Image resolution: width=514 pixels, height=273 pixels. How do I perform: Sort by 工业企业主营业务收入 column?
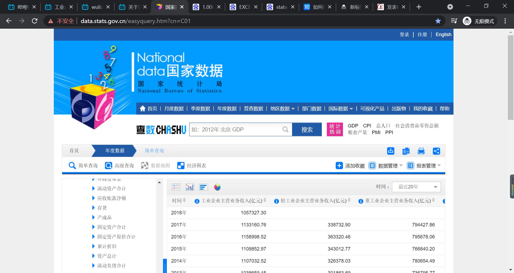(265, 200)
